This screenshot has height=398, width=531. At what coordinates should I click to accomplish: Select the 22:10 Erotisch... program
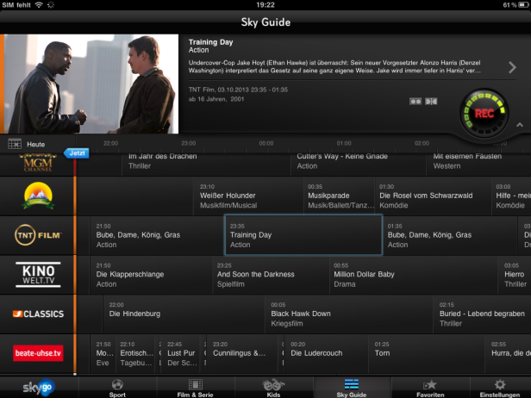[x=134, y=353]
